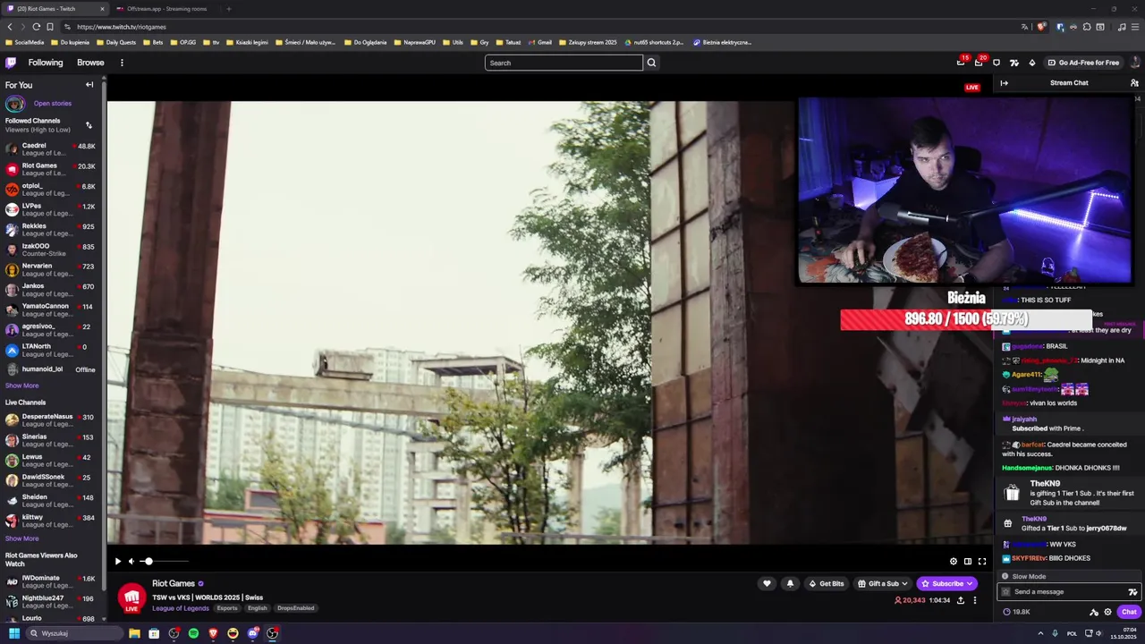Open the Browse page

(90, 63)
